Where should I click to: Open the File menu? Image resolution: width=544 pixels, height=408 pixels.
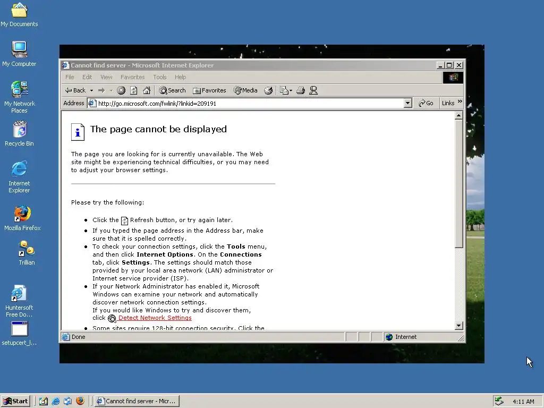tap(70, 77)
